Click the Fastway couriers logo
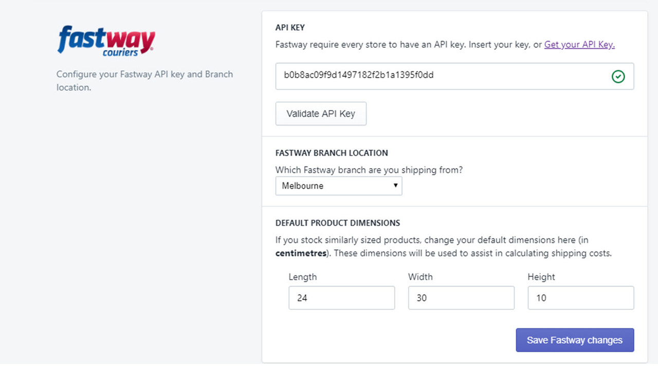Viewport: 658px width, 370px height. (x=105, y=40)
